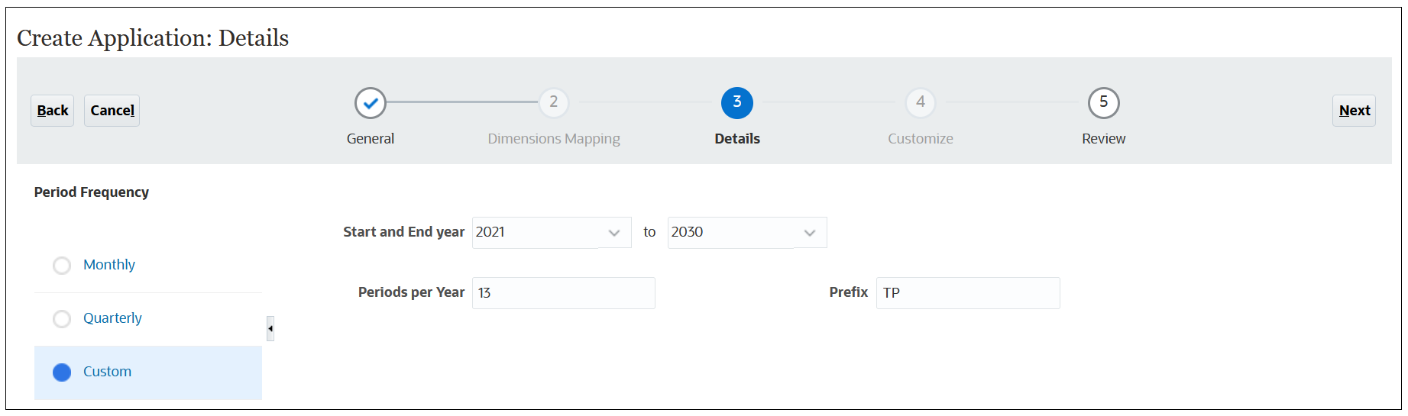Click the step 3 Details circle
The width and height of the screenshot is (1408, 416).
(x=737, y=102)
